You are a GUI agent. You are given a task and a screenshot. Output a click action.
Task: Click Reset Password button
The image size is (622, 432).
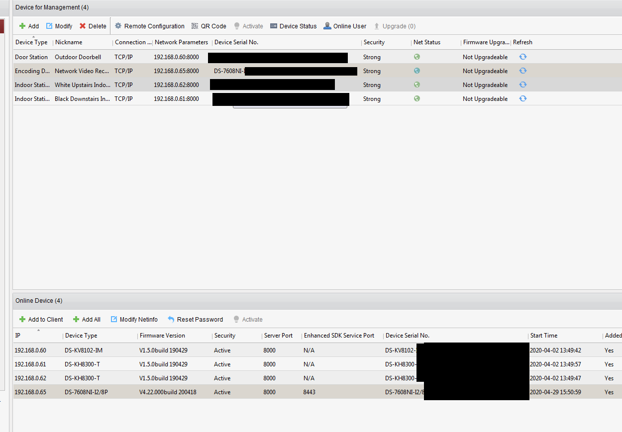coord(195,320)
